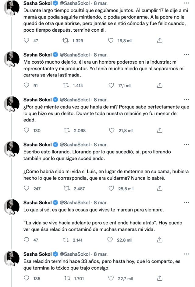Viewport: 195px width, 287px height.
Task: Retweet the tweet with 2.141 retweets
Action: [67, 240]
